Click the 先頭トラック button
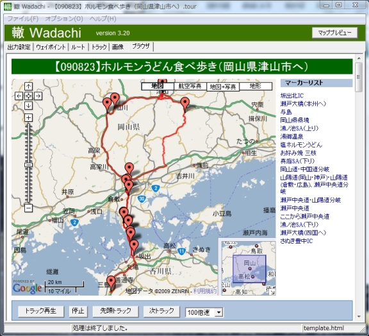Screen dimensions: 369x336 (x=115, y=311)
